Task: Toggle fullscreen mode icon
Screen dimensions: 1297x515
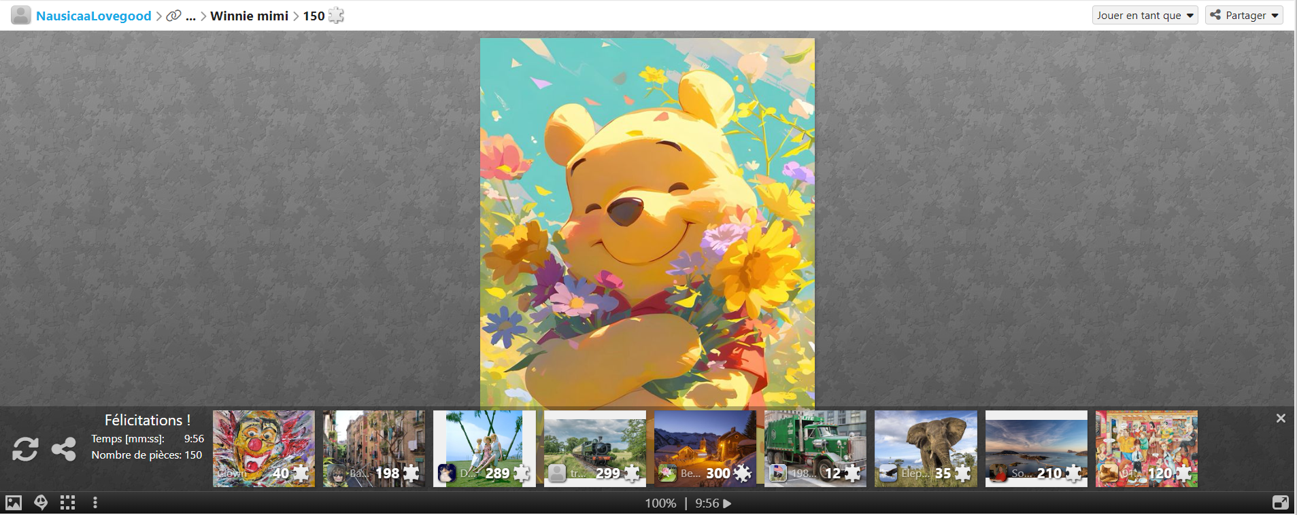Action: (x=1281, y=503)
